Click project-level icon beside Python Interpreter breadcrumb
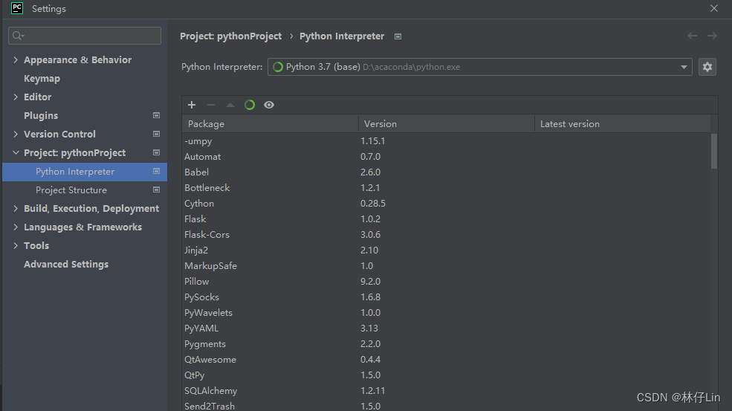This screenshot has width=732, height=411. click(x=398, y=36)
